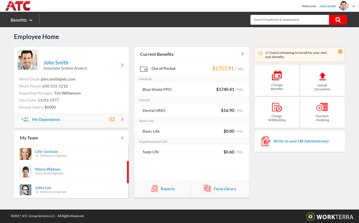Click the Upload Documents arrow icon
359x223 pixels.
(x=322, y=76)
